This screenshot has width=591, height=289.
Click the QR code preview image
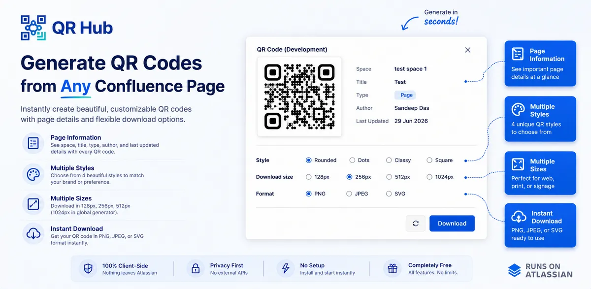(x=299, y=97)
